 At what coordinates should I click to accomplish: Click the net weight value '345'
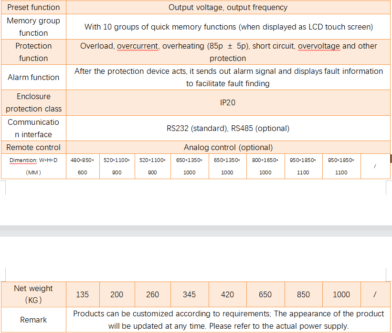[189, 294]
